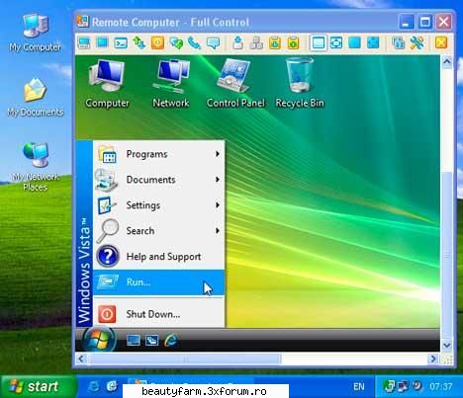Click the two-monitors tray icon

click(x=403, y=386)
